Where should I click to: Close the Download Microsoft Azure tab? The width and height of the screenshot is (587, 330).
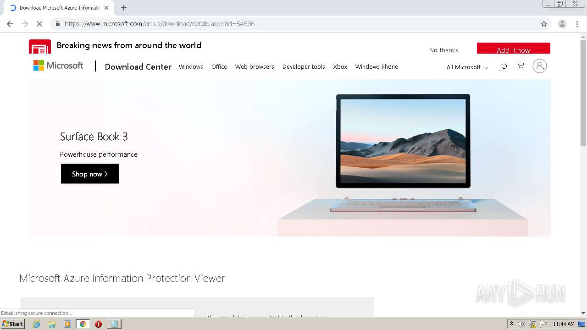[106, 8]
